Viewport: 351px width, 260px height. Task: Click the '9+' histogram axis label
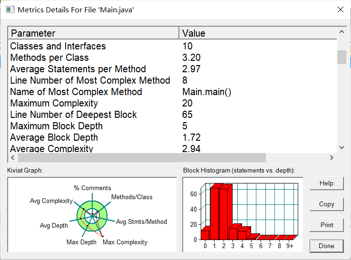pyautogui.click(x=290, y=246)
